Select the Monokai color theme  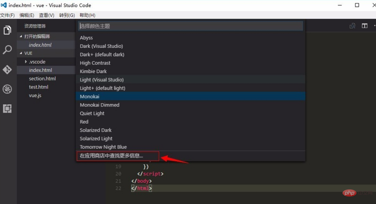tap(90, 96)
